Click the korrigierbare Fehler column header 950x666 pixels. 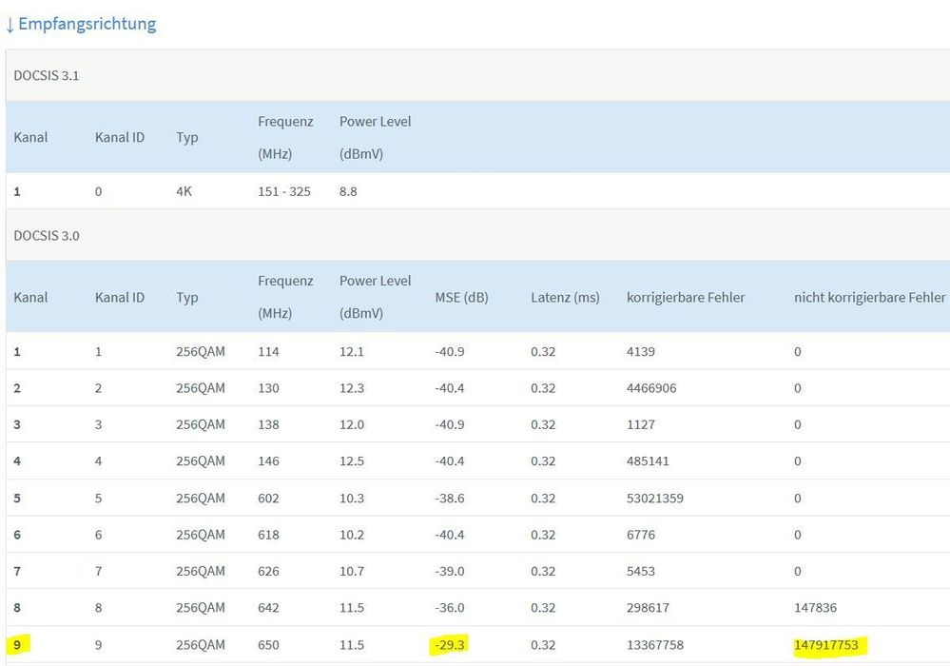click(686, 297)
